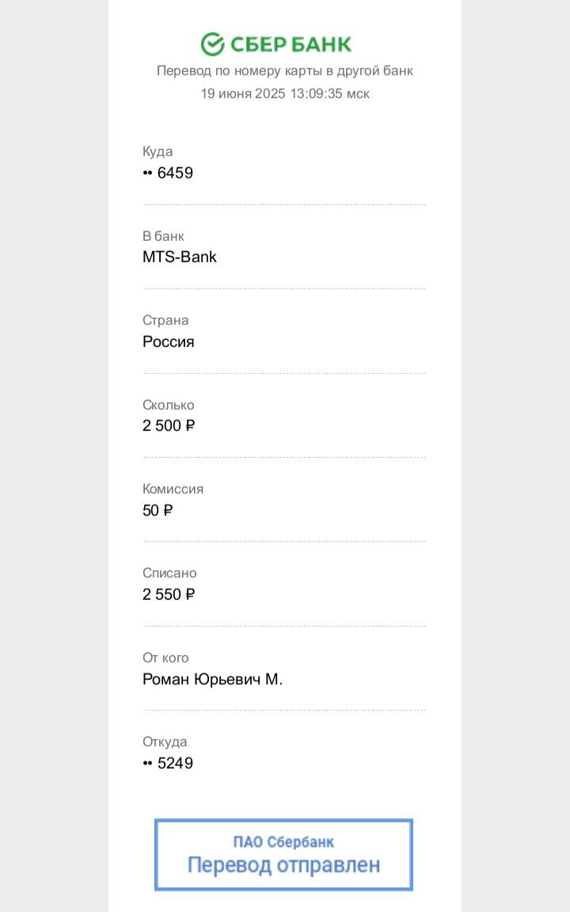The width and height of the screenshot is (570, 912).
Task: Select the 2 550 ₽ debited total
Action: tap(169, 594)
